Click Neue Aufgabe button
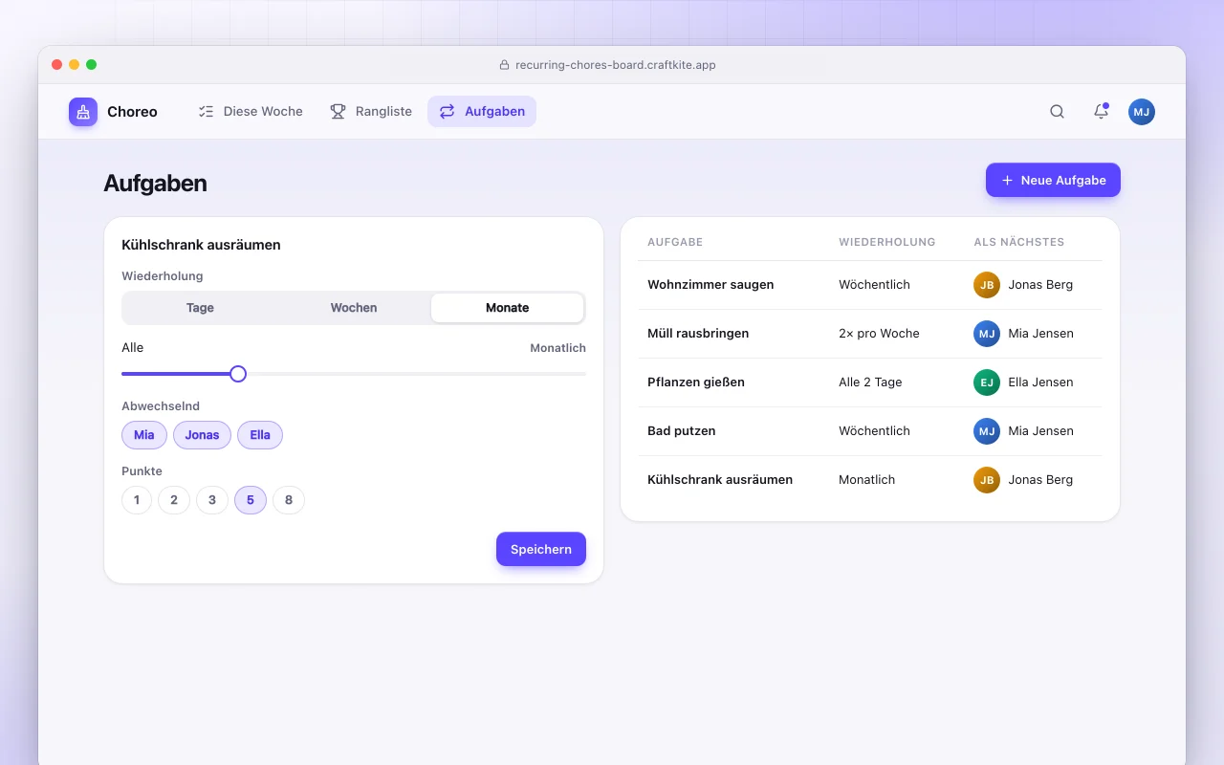Screen dimensions: 1224x765 (x=1053, y=181)
